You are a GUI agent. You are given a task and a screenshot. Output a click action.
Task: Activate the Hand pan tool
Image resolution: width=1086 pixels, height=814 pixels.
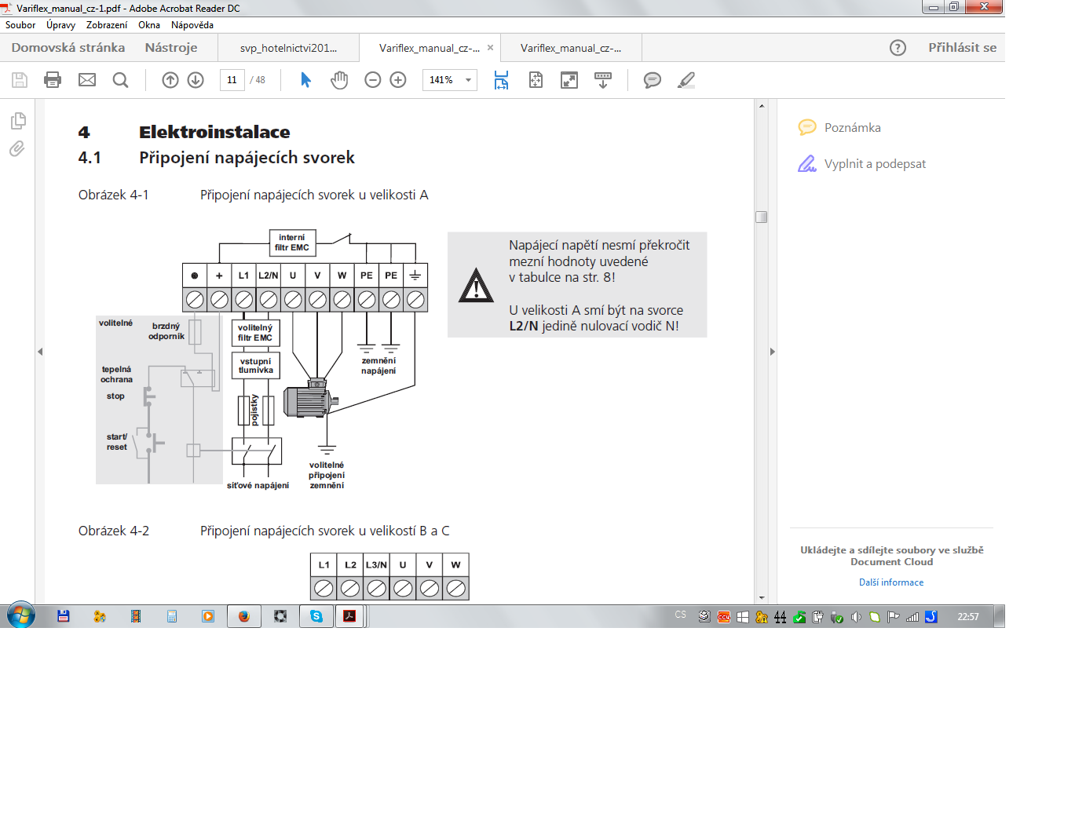pyautogui.click(x=339, y=80)
